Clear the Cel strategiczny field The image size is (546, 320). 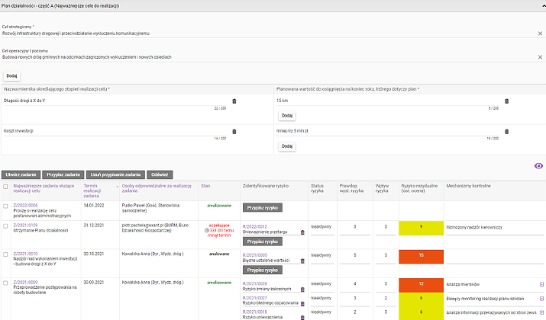point(539,34)
